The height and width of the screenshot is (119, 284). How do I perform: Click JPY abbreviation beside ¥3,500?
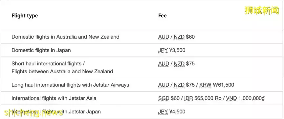point(163,50)
